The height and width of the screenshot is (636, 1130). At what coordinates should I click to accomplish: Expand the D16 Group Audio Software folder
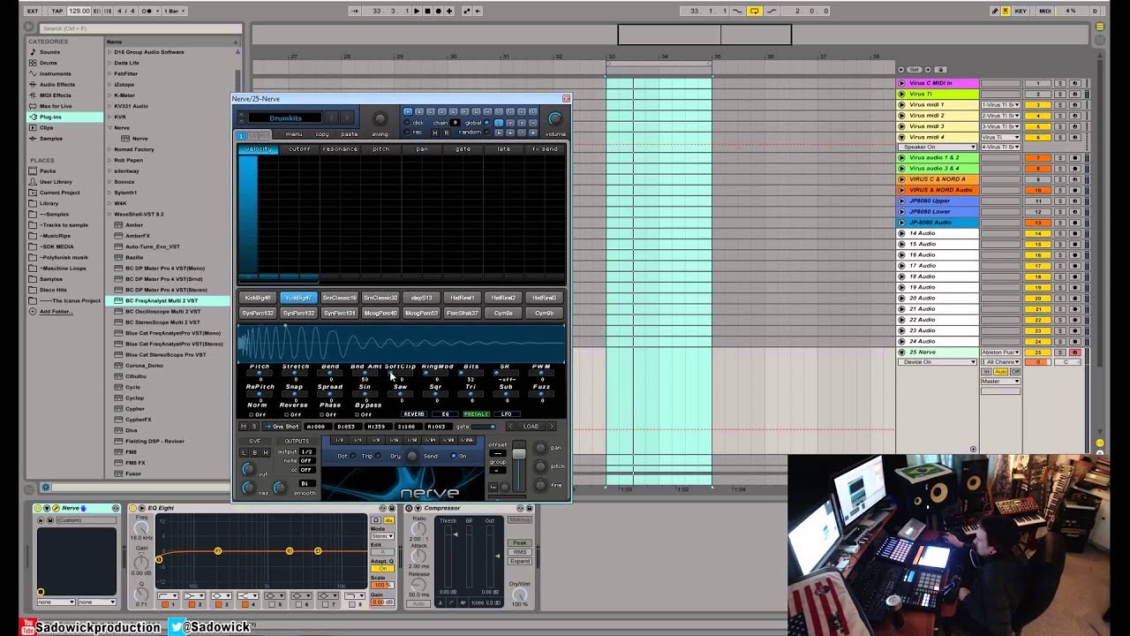click(x=109, y=52)
